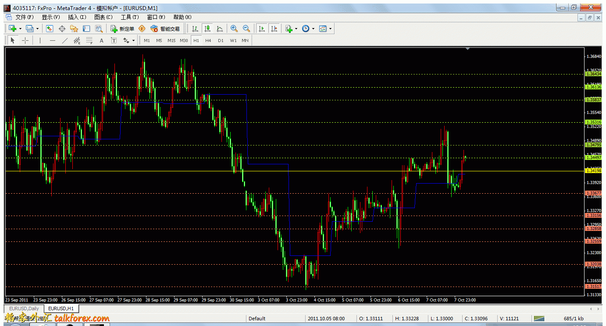The height and width of the screenshot is (326, 606).
Task: Expand the Indicators dropdown arrow
Action: (296, 28)
